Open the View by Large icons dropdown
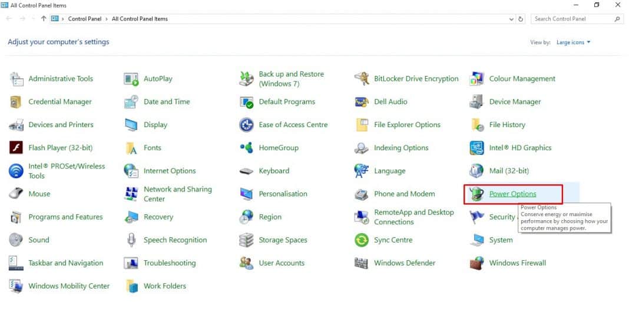The width and height of the screenshot is (629, 335). pyautogui.click(x=573, y=42)
